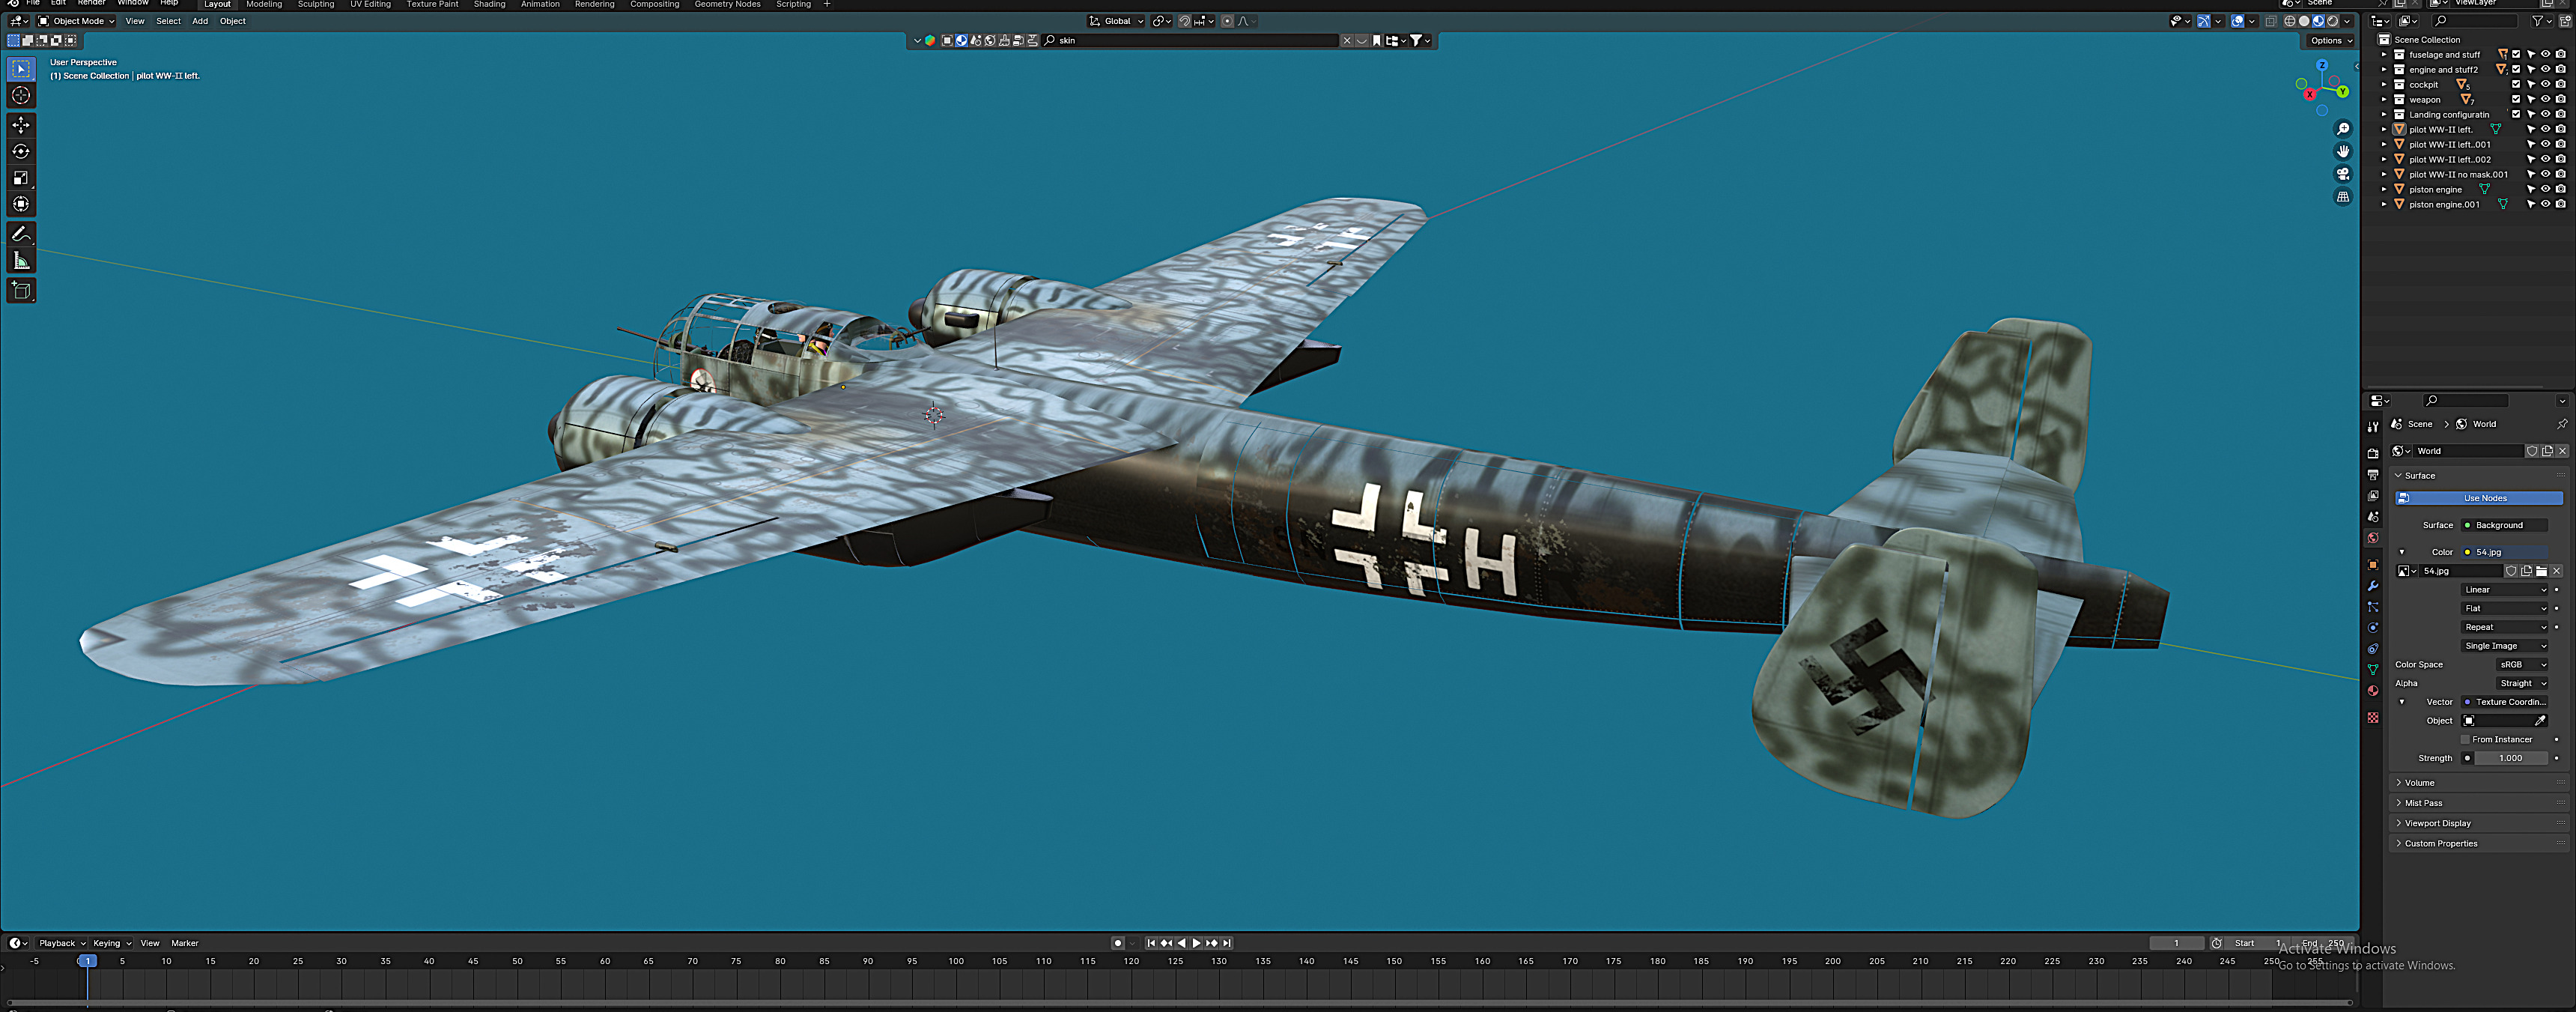The width and height of the screenshot is (2576, 1012).
Task: Select the Annotate tool
Action: coord(21,234)
